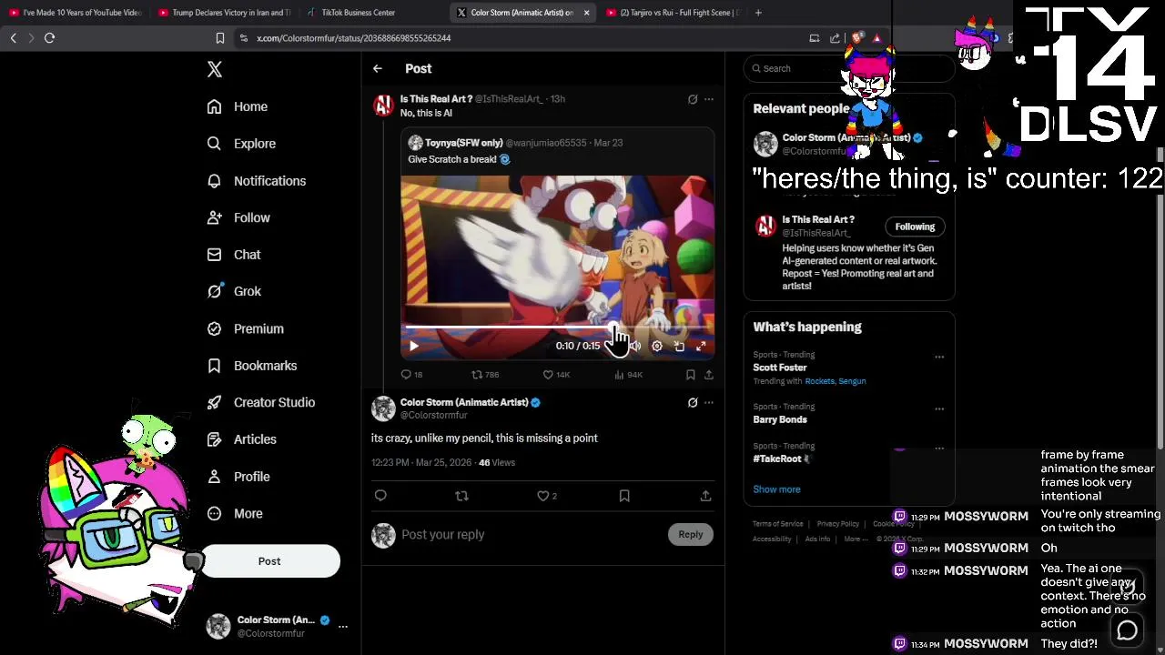Click the white Post button in sidebar
Image resolution: width=1165 pixels, height=655 pixels.
point(269,561)
